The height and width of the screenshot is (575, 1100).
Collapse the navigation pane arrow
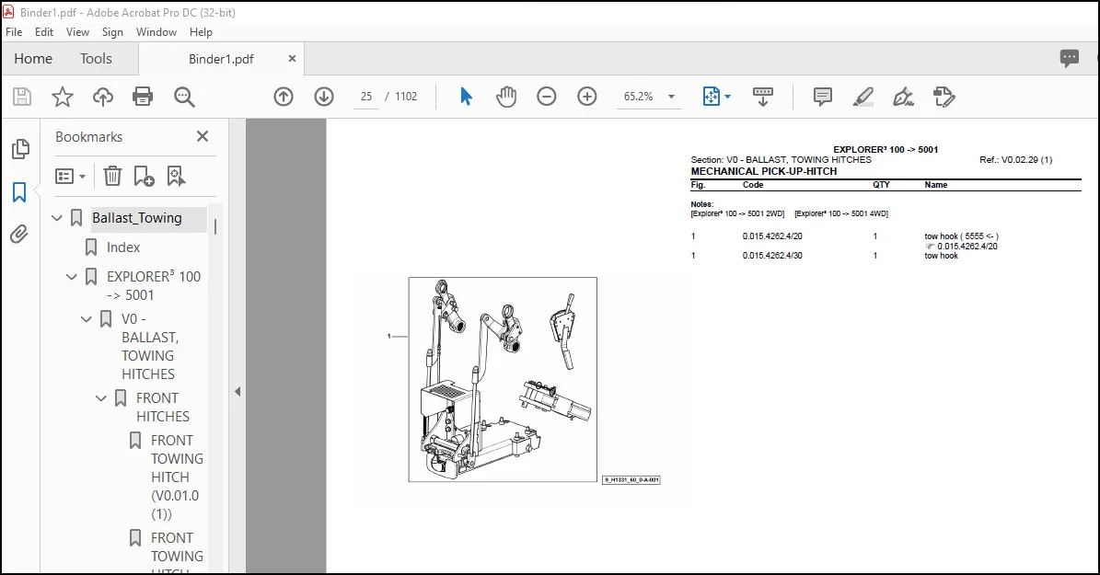coord(237,391)
